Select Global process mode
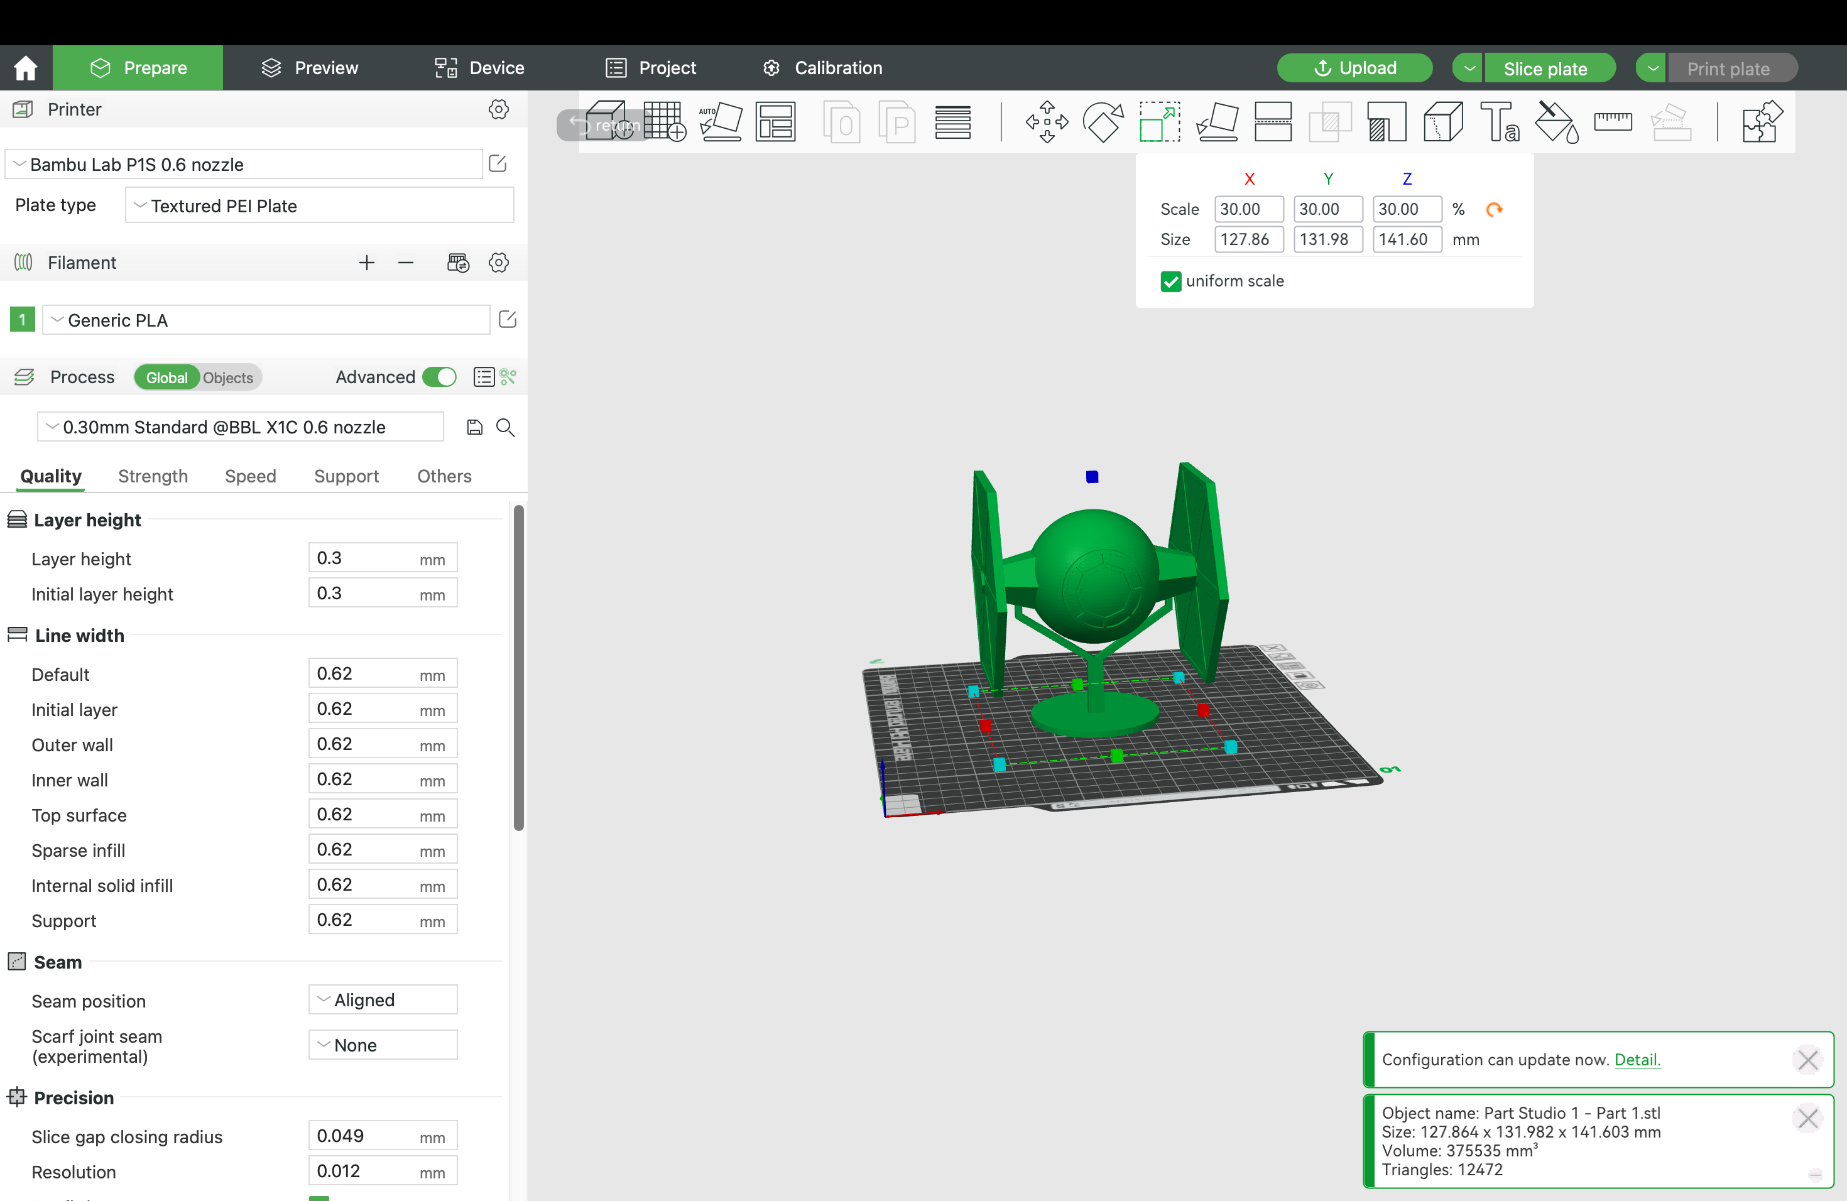 click(167, 378)
